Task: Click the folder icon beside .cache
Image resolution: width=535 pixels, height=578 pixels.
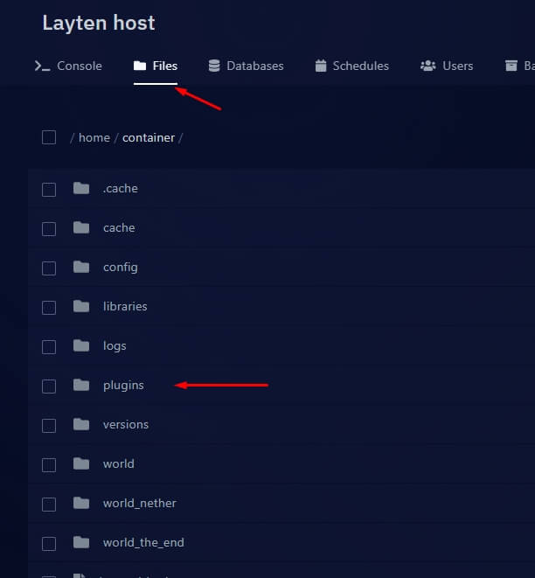Action: click(81, 188)
